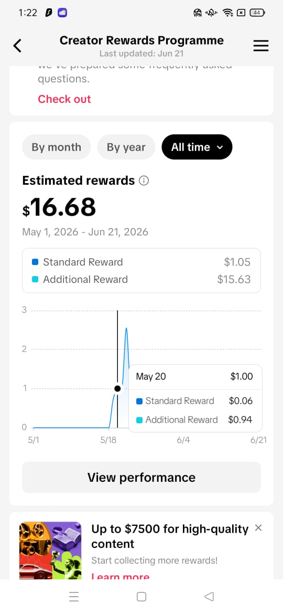The height and width of the screenshot is (614, 283).
Task: Select the By year filter
Action: pos(126,147)
